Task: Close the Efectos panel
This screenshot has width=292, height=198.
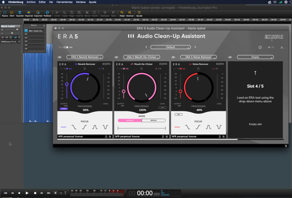Action: pos(44,25)
